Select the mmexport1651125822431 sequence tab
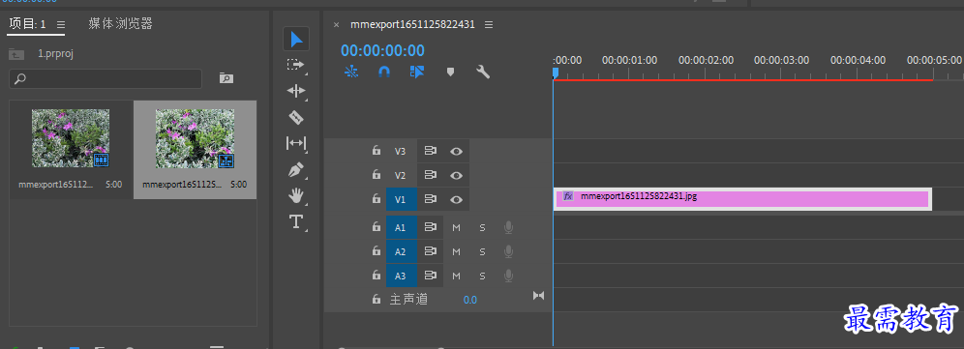The height and width of the screenshot is (349, 964). (412, 24)
